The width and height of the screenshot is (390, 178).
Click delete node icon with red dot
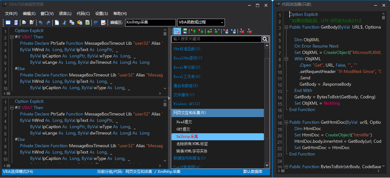[242, 31]
